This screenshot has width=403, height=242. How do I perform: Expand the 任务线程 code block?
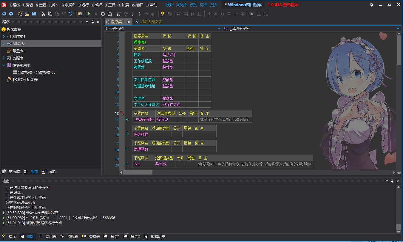[x=127, y=134]
